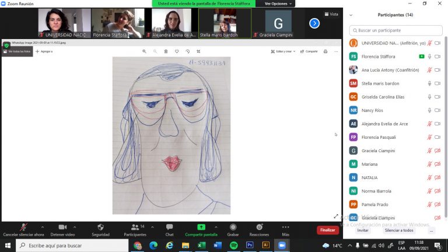The height and width of the screenshot is (252, 448).
Task: Toggle the Participantes panel button
Action: tap(135, 227)
